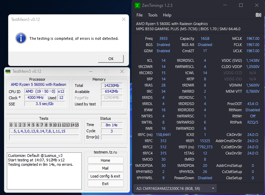This screenshot has height=195, width=265.
Task: Maximize the ZenTimings window
Action: 241,5
